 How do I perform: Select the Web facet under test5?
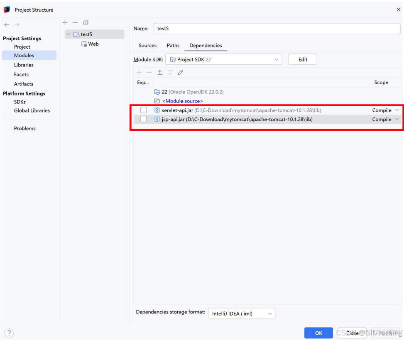[x=93, y=44]
